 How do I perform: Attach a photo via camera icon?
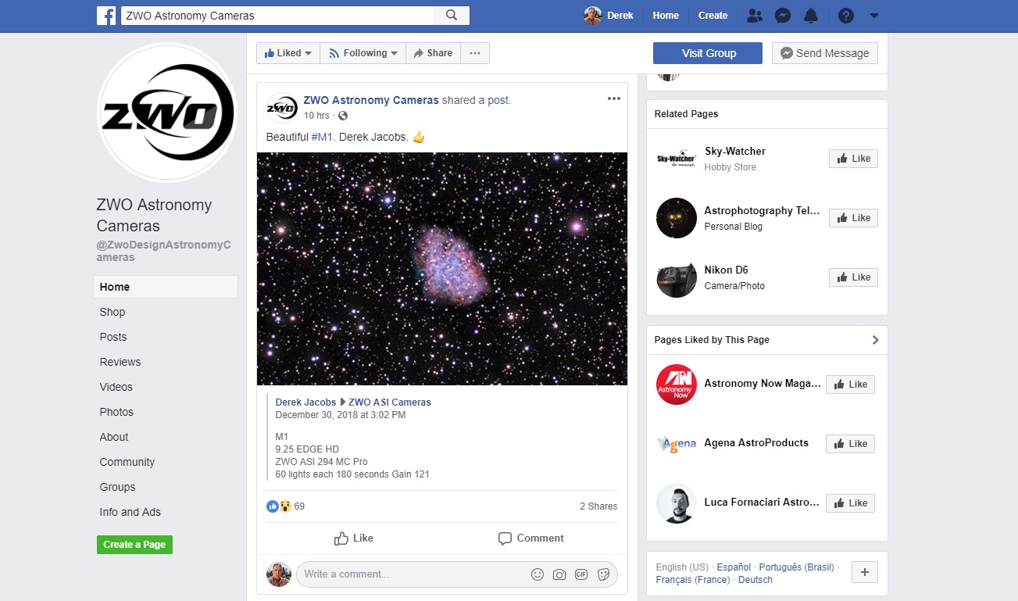559,574
